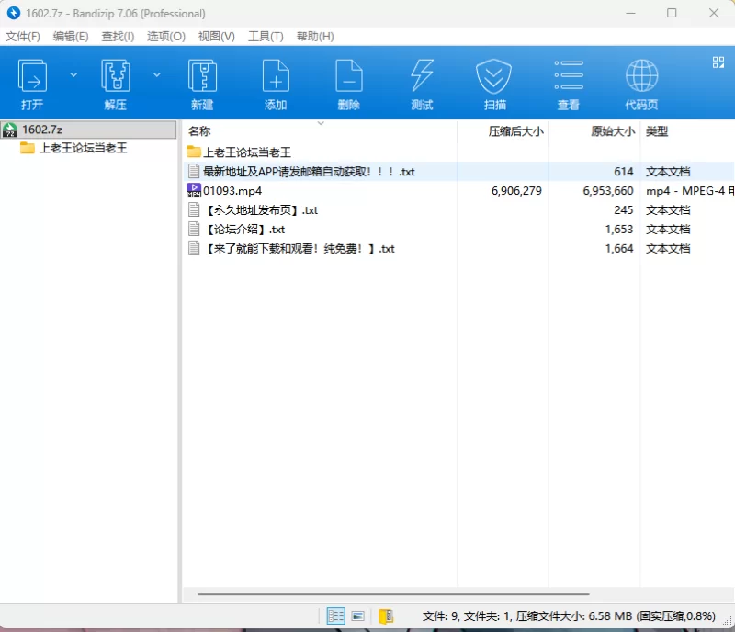Image resolution: width=735 pixels, height=632 pixels.
Task: Open the 文件(F) menu
Action: [x=23, y=37]
